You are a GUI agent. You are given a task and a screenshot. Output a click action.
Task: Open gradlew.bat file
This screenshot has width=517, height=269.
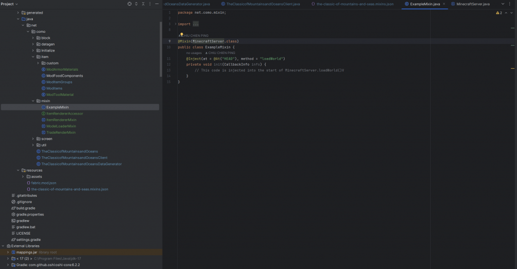(26, 227)
